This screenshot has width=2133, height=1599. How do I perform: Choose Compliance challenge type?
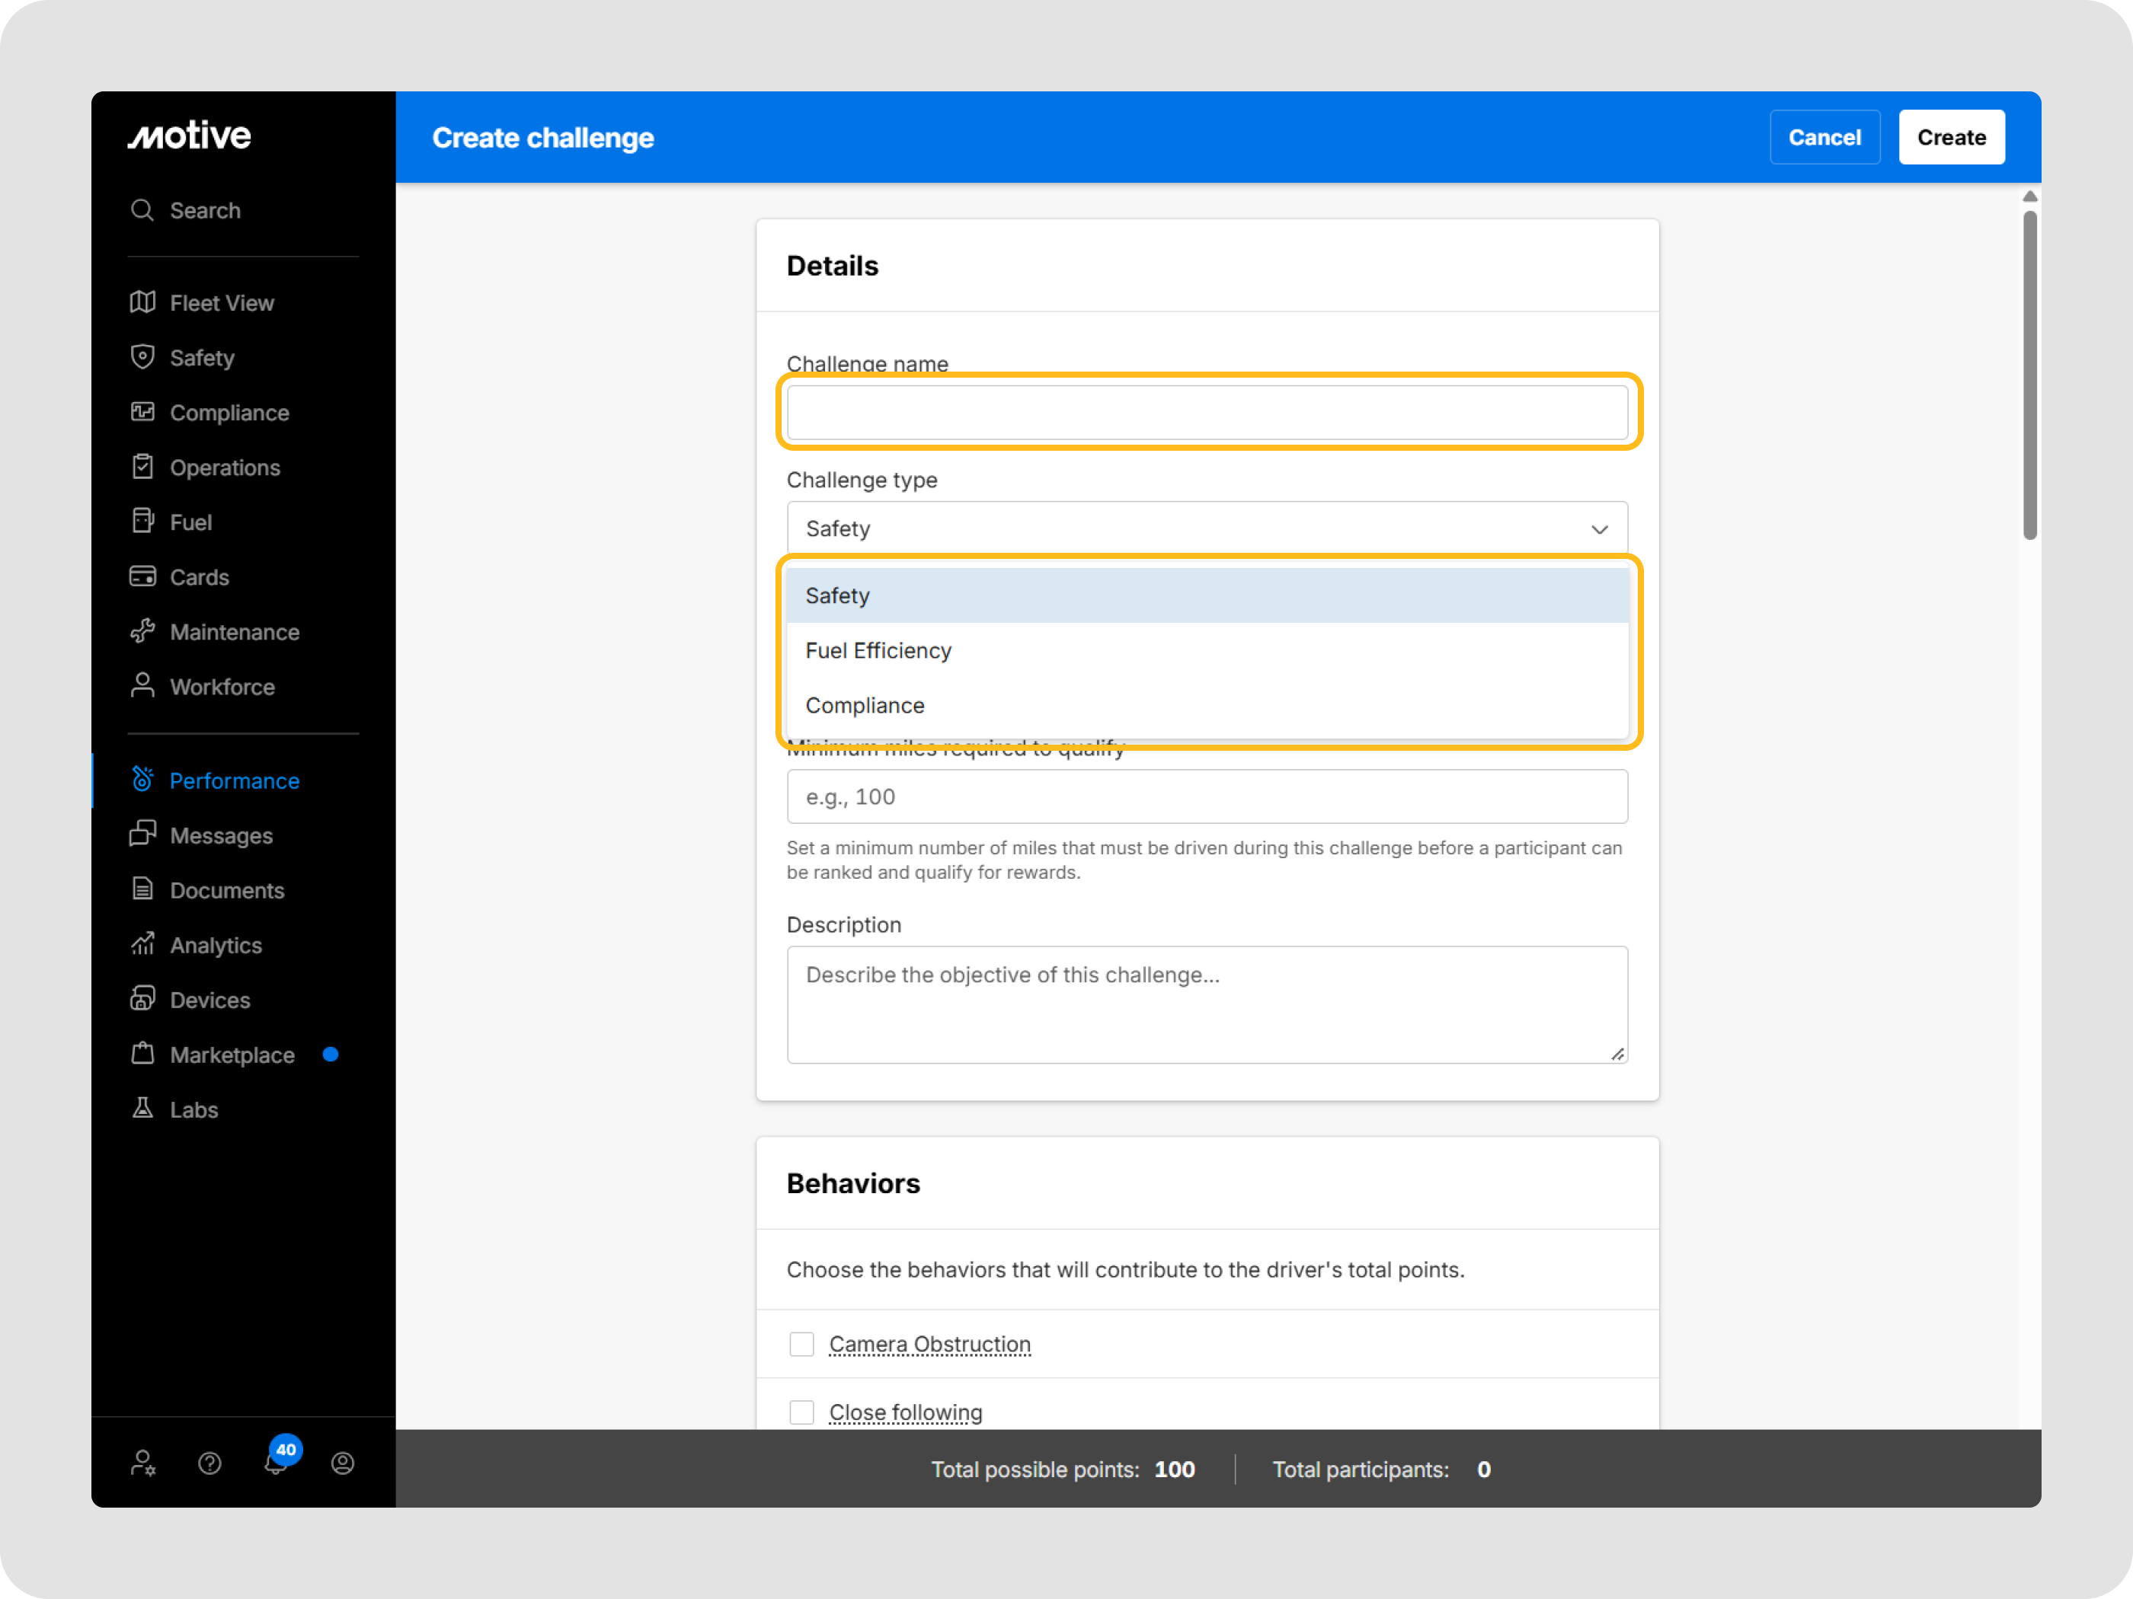point(1207,706)
